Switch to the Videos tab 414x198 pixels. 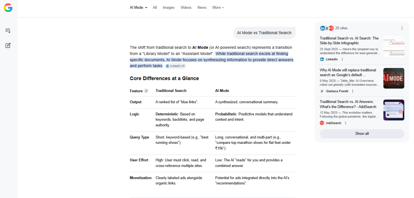click(186, 8)
